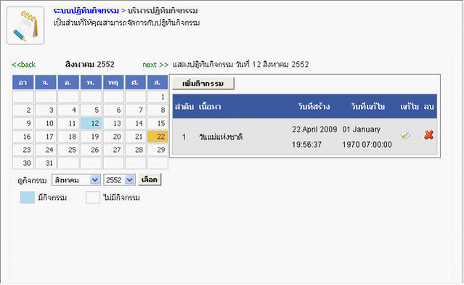The width and height of the screenshot is (464, 285).
Task: Delete the activity with the red X icon
Action: 429,135
